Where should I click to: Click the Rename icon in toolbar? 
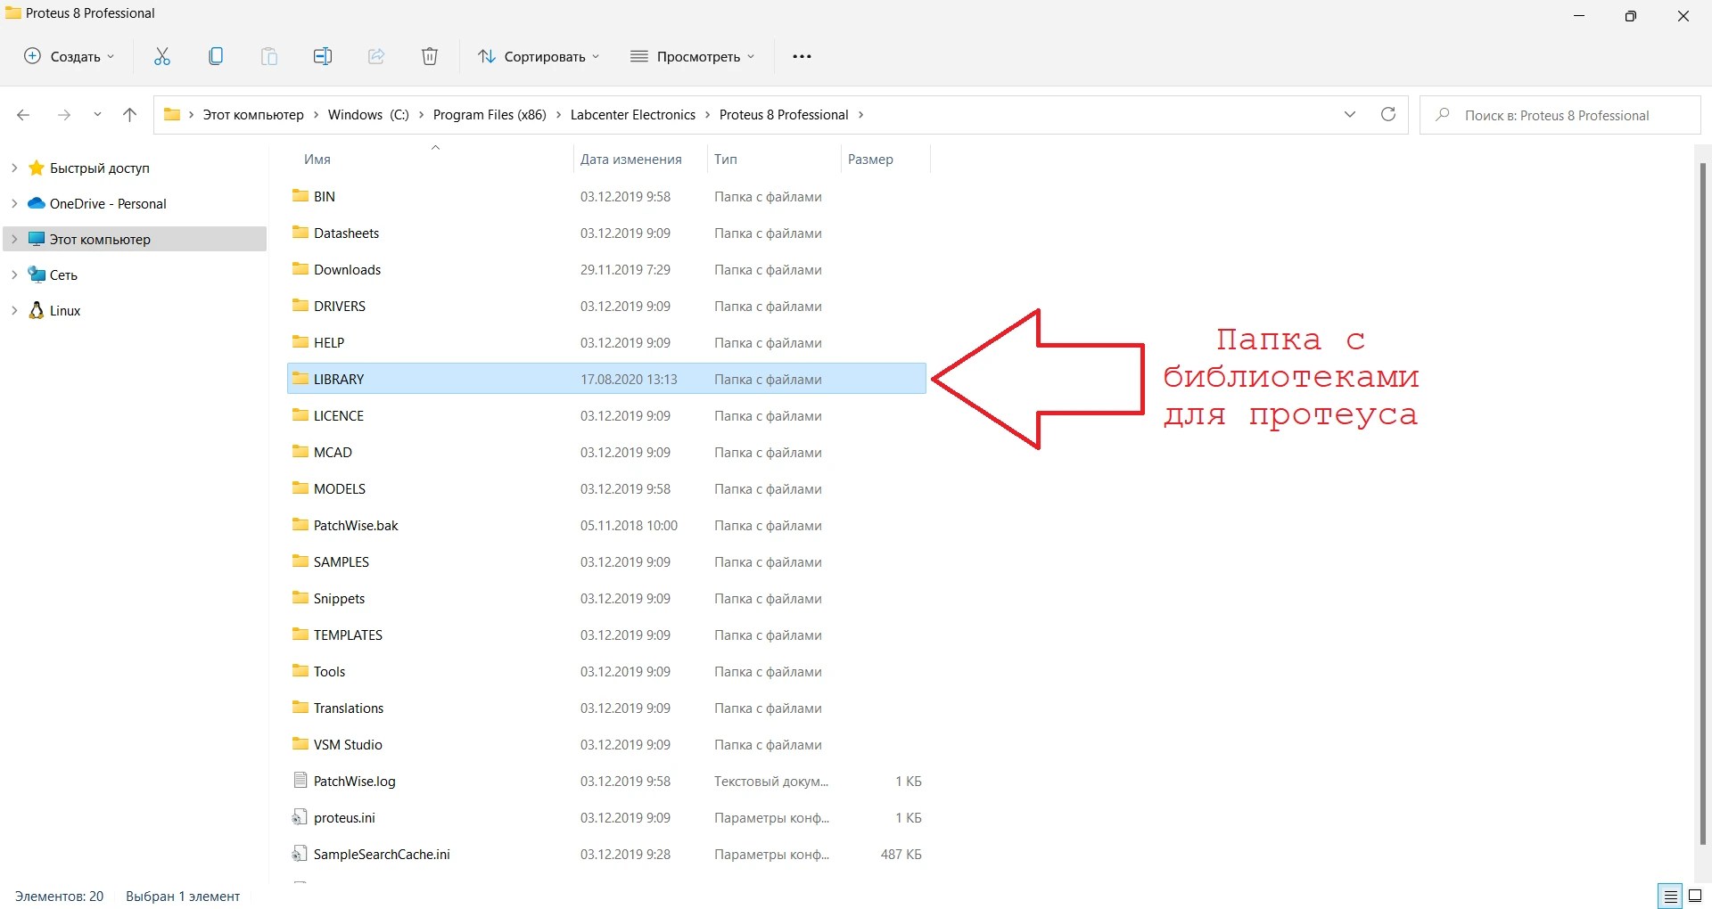(323, 57)
